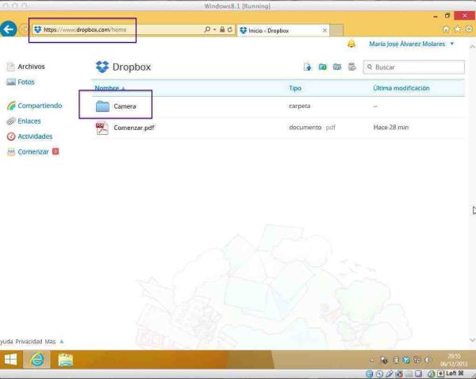Sort by Nombre column header
This screenshot has width=476, height=379.
(109, 88)
